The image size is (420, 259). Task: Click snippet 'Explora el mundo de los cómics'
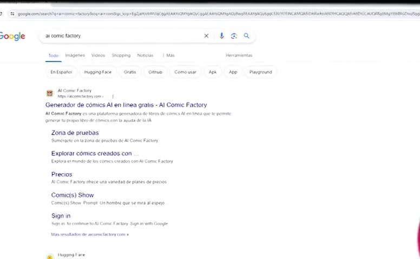(x=112, y=161)
